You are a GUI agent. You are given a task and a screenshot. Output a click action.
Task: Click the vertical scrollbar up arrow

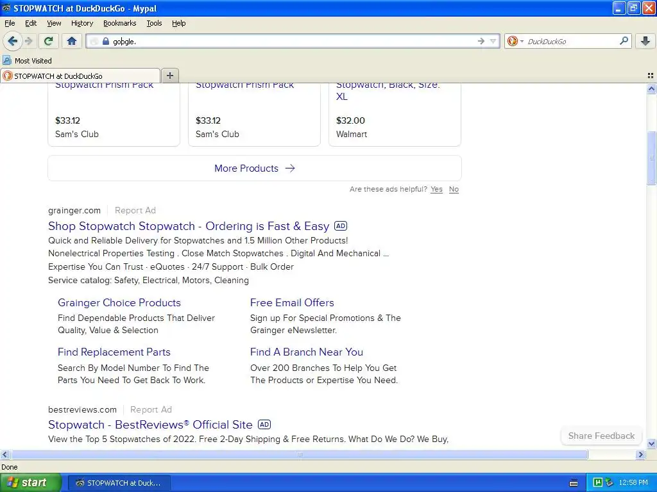pyautogui.click(x=651, y=88)
